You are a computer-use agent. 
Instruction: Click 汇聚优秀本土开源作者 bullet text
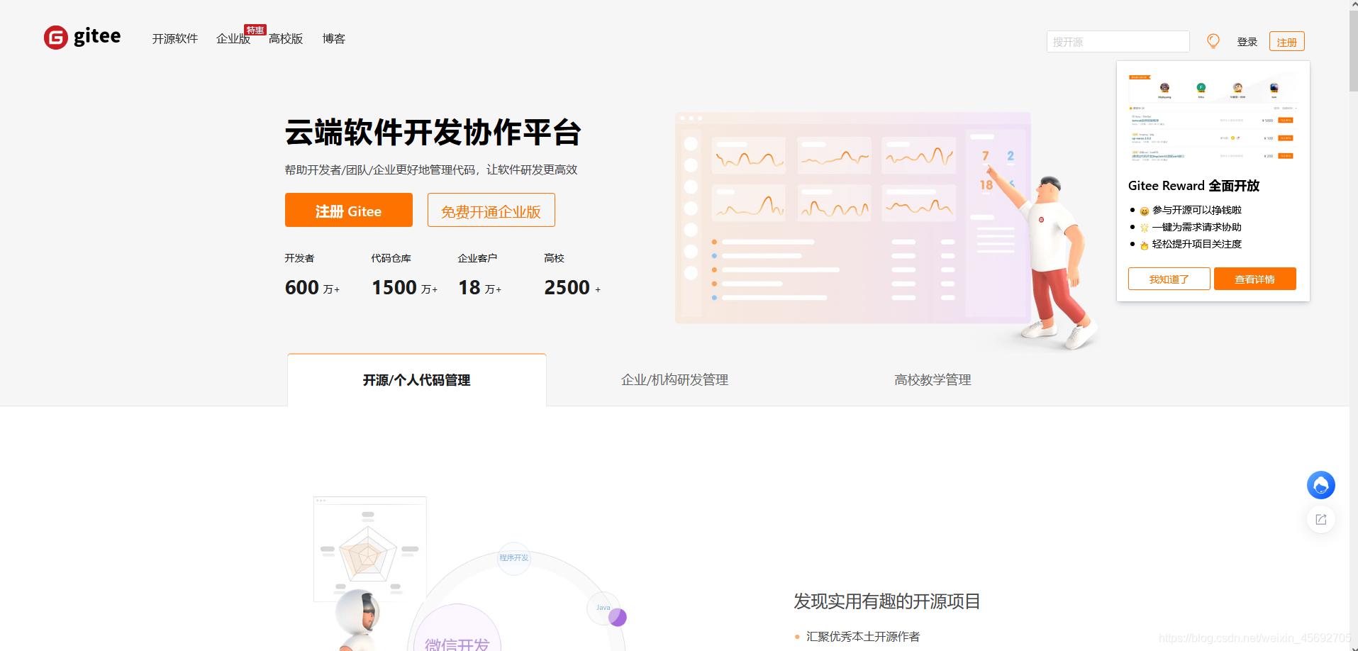[x=863, y=637]
